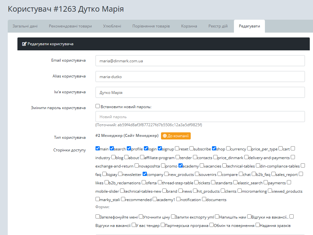Click the edit pencil icon in the header
This screenshot has width=313, height=235.
24,44
